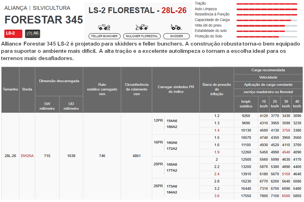Click the Raio estático carregado mm header

102,89
